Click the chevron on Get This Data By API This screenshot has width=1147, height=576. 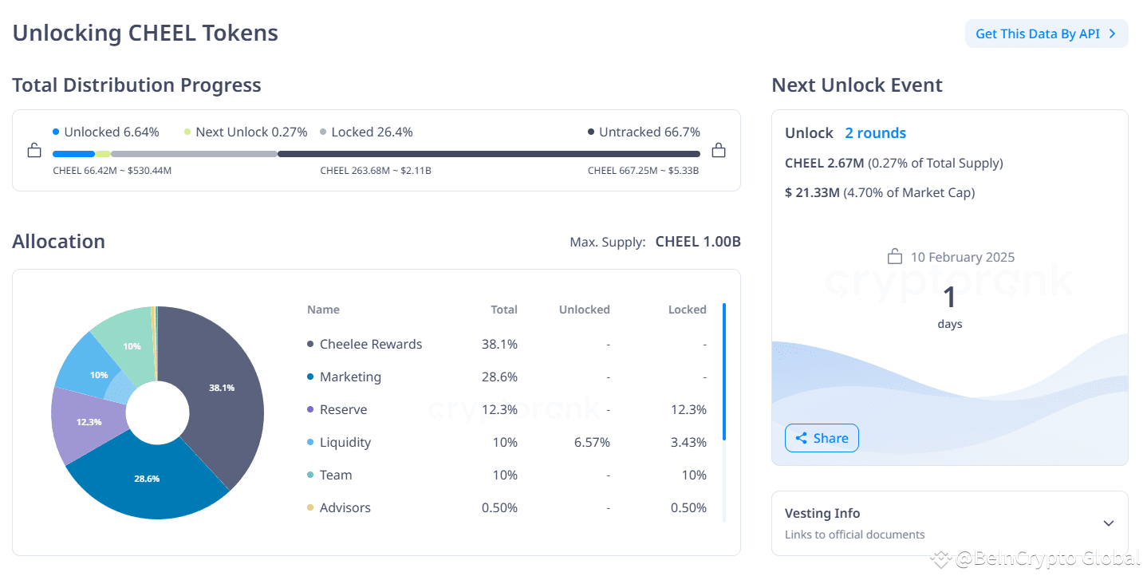[1112, 34]
